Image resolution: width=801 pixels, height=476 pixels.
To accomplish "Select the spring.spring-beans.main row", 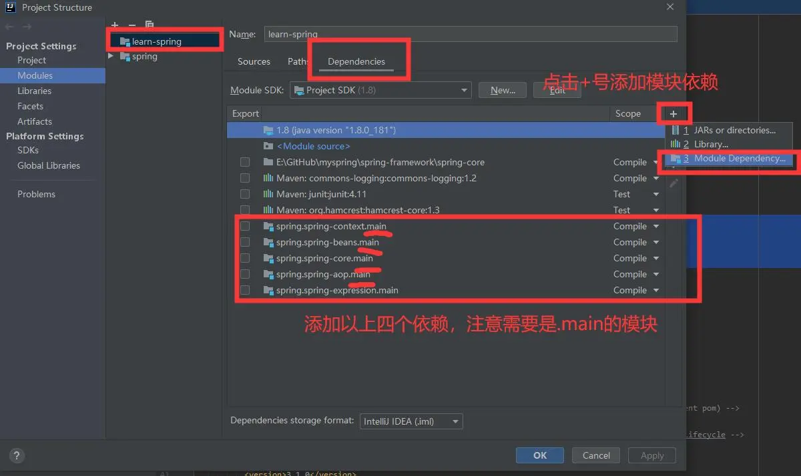I will [445, 242].
